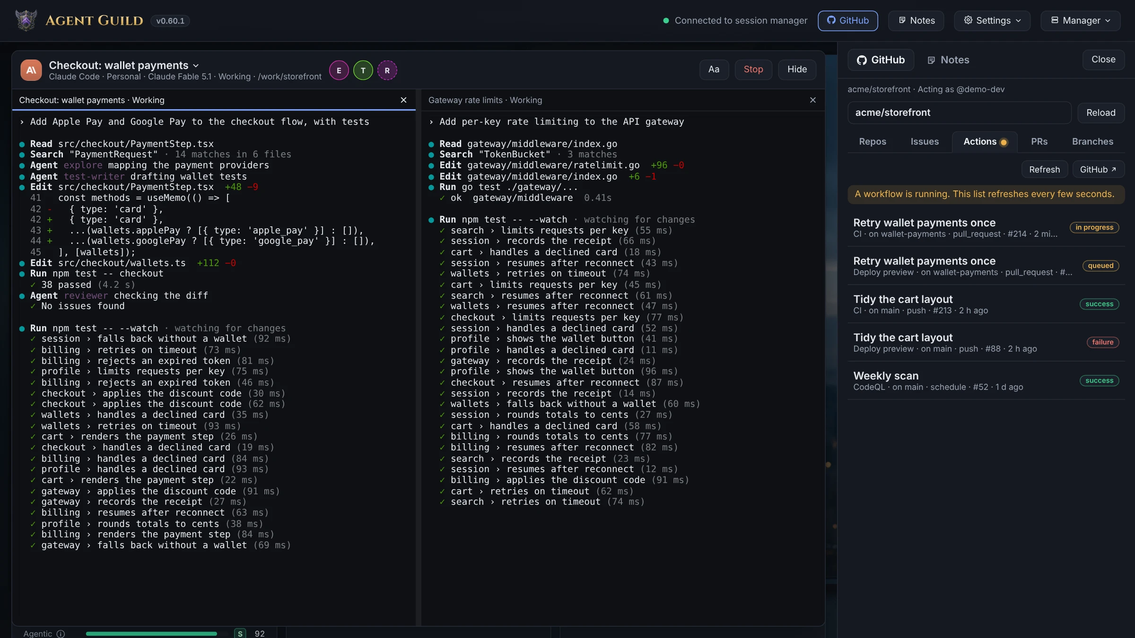Stop the running session
This screenshot has width=1135, height=638.
point(753,69)
